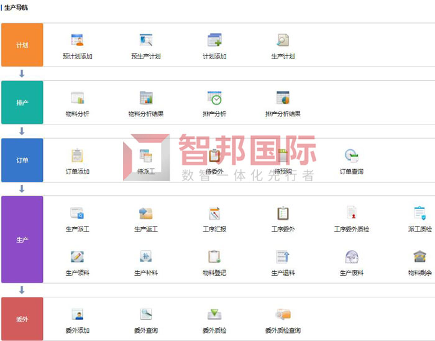Select the orange 计划 stage tab
The image size is (435, 341).
tap(22, 45)
